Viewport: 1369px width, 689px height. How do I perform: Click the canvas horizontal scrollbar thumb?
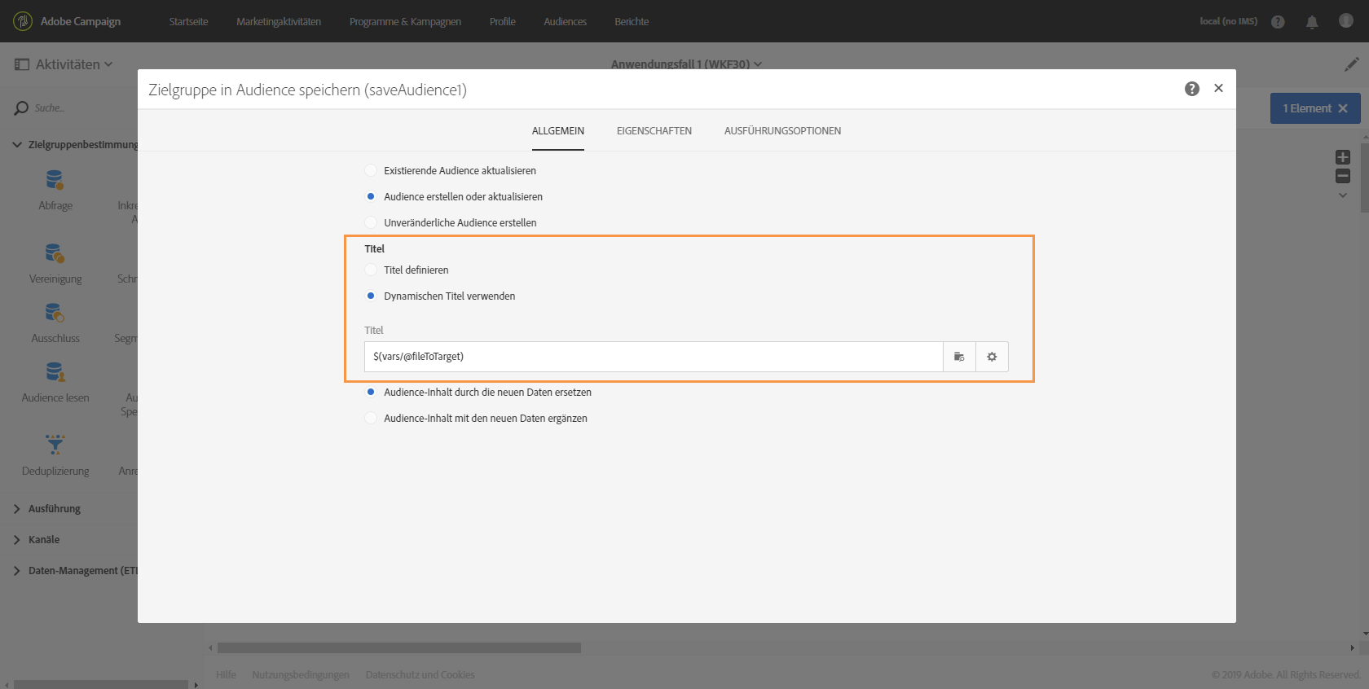pos(399,648)
